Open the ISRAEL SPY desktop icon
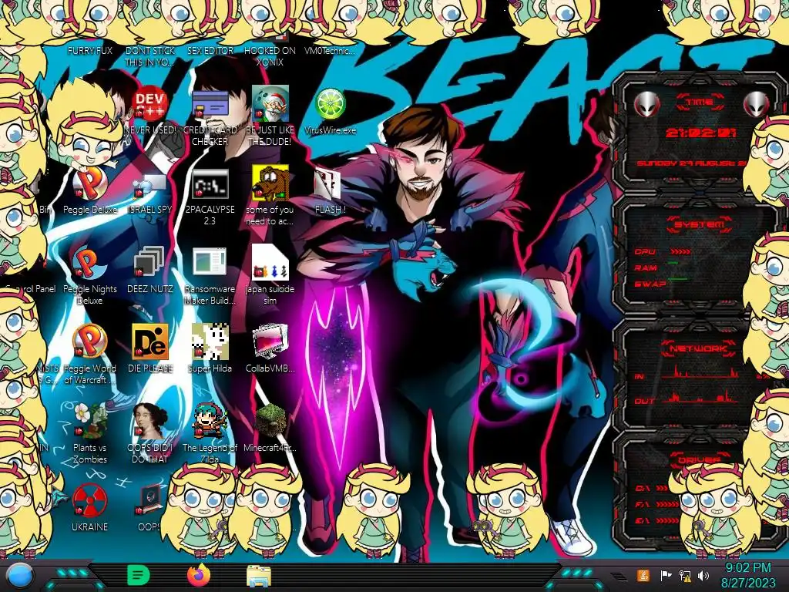 (150, 185)
